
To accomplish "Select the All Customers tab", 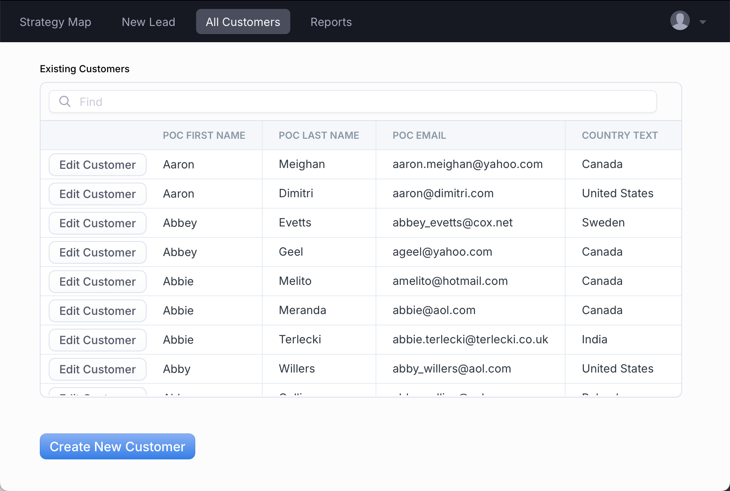I will point(243,22).
